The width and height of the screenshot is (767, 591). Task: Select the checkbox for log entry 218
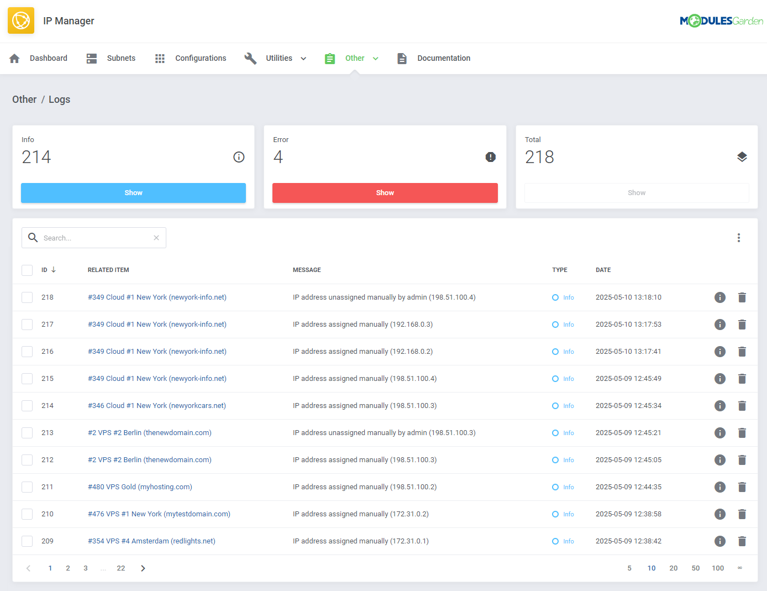(27, 297)
